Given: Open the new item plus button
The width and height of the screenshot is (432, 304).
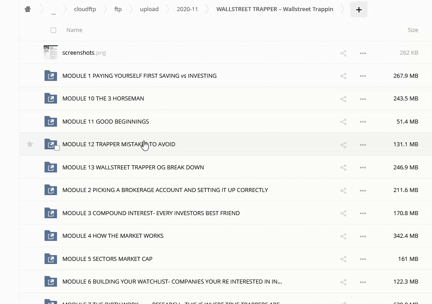Looking at the screenshot, I should click(359, 10).
